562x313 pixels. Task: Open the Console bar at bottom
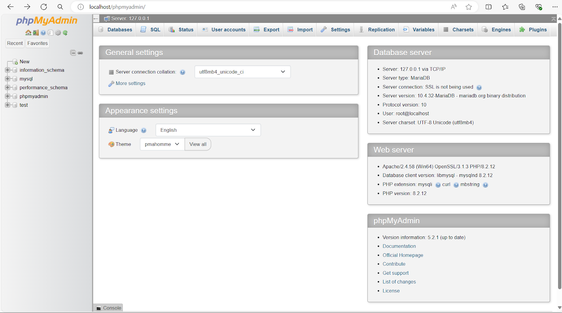coord(109,308)
